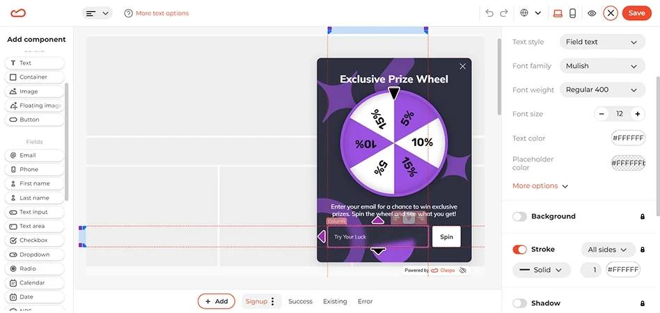Screen dimensions: 660x313
Task: Open the Font family dropdown
Action: pyautogui.click(x=602, y=66)
